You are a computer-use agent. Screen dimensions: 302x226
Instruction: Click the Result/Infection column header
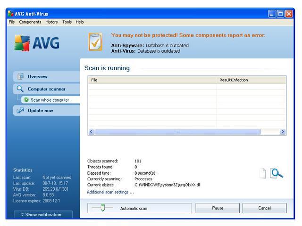[252, 80]
